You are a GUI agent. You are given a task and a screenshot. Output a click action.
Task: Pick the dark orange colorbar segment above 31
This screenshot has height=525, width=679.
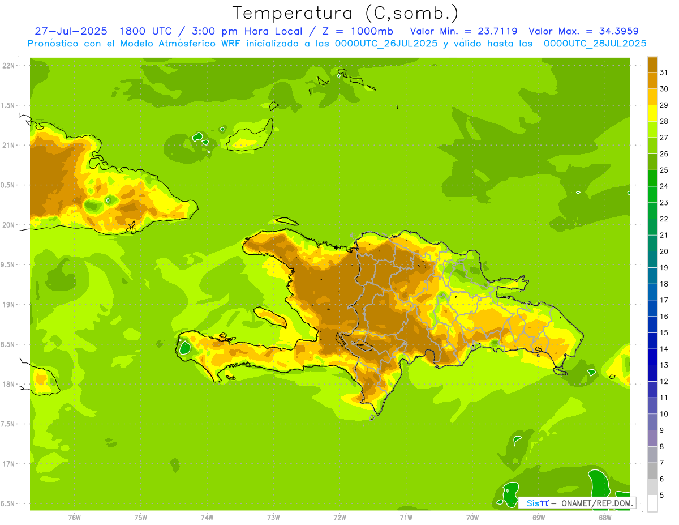652,65
